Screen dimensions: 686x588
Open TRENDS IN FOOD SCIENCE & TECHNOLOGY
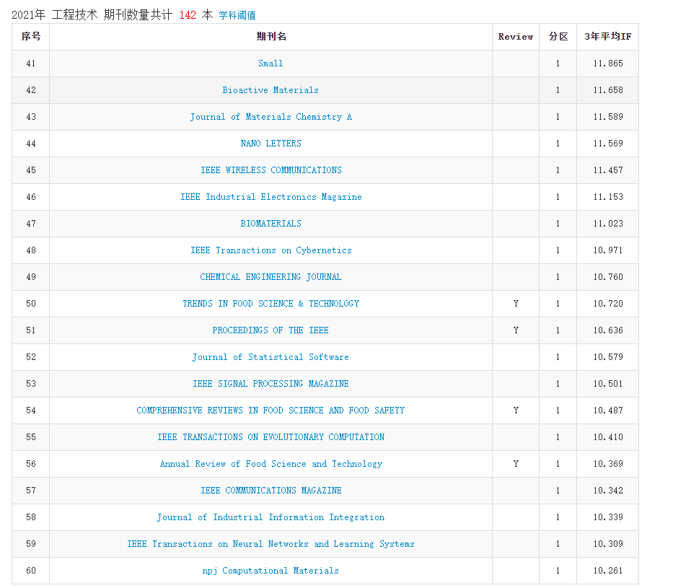[271, 304]
